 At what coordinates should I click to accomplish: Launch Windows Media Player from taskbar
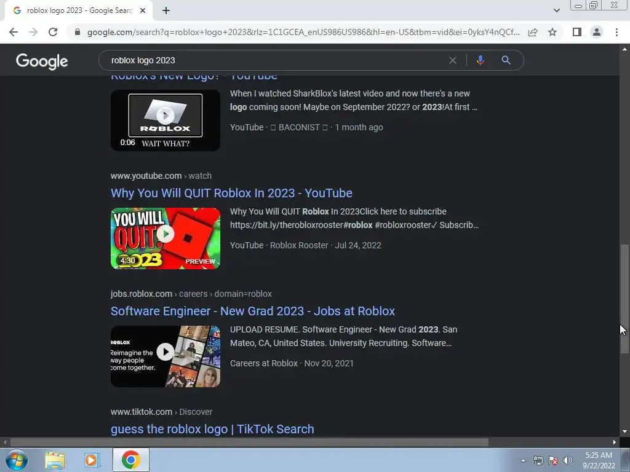(x=92, y=460)
